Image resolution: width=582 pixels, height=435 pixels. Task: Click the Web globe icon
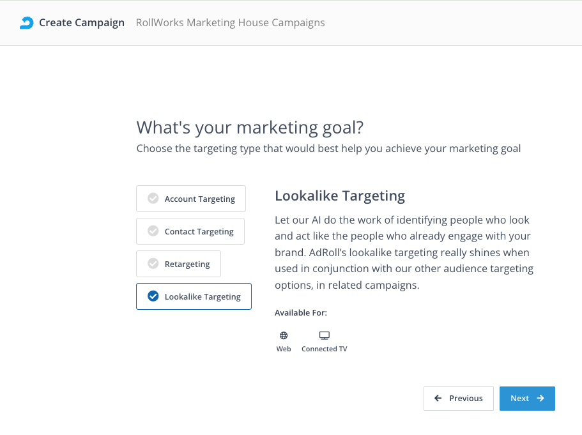pos(284,335)
